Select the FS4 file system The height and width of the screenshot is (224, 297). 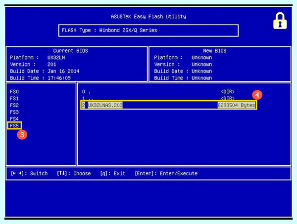[14, 119]
